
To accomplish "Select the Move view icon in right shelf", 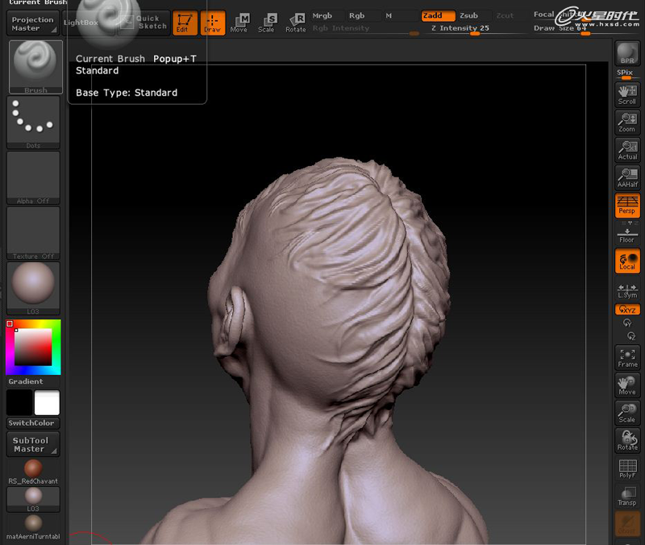I will point(627,385).
